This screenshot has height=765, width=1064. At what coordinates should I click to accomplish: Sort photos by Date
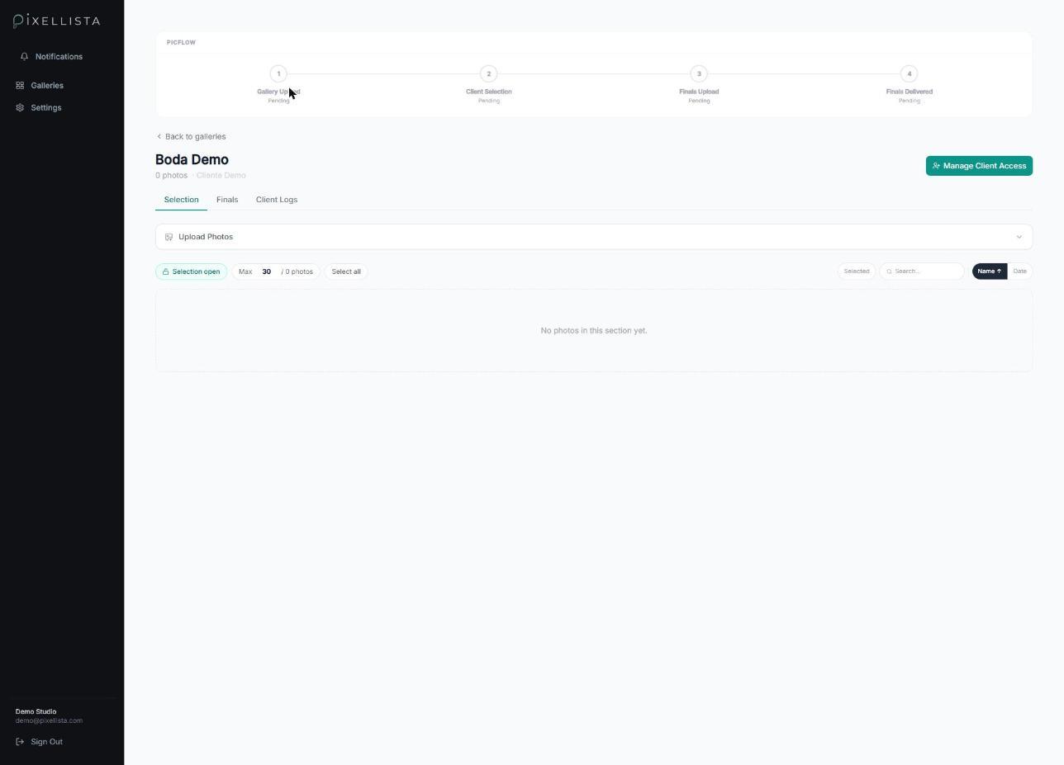click(1019, 272)
